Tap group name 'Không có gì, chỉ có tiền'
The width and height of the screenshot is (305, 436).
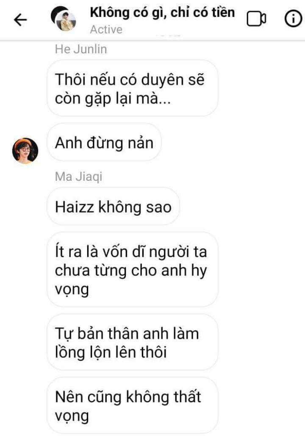(x=162, y=13)
